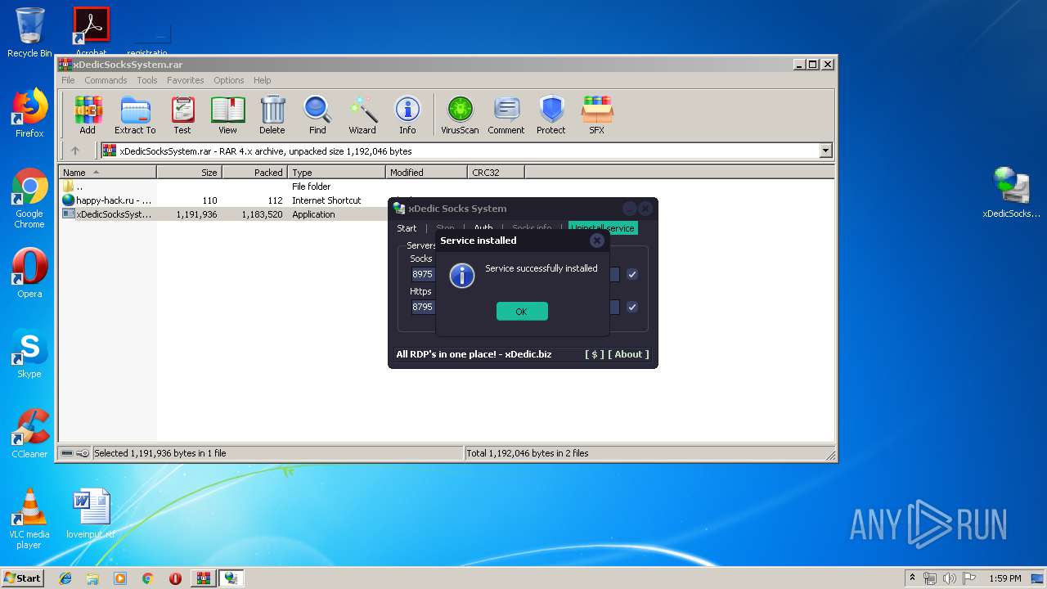This screenshot has height=589, width=1047.
Task: Uncheck the Socks server checkbox
Action: tap(632, 274)
